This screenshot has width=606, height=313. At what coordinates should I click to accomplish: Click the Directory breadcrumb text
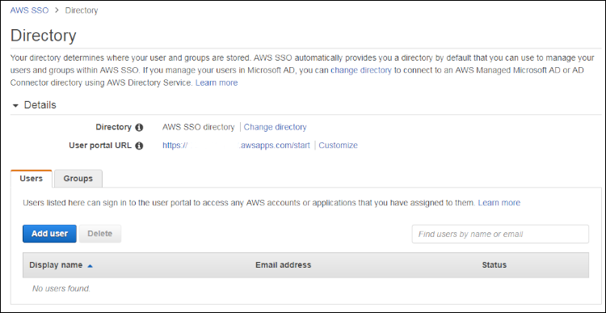tap(81, 11)
